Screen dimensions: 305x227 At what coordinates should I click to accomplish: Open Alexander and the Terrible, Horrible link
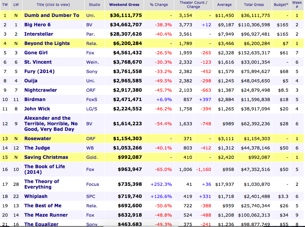pos(51,124)
